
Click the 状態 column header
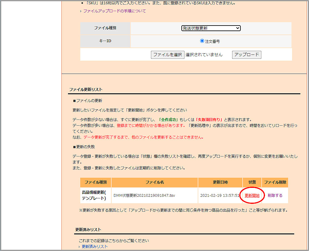point(252,182)
